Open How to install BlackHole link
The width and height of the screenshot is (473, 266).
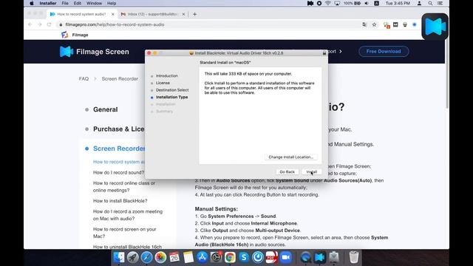pos(120,201)
